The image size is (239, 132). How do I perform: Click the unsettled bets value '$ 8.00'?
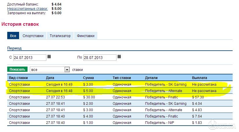[56, 9]
